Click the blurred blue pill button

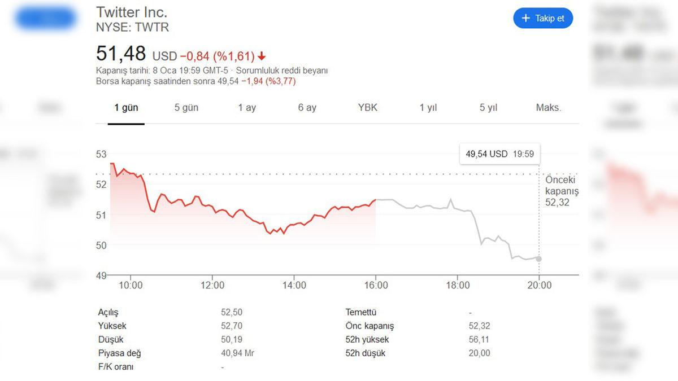(x=45, y=19)
